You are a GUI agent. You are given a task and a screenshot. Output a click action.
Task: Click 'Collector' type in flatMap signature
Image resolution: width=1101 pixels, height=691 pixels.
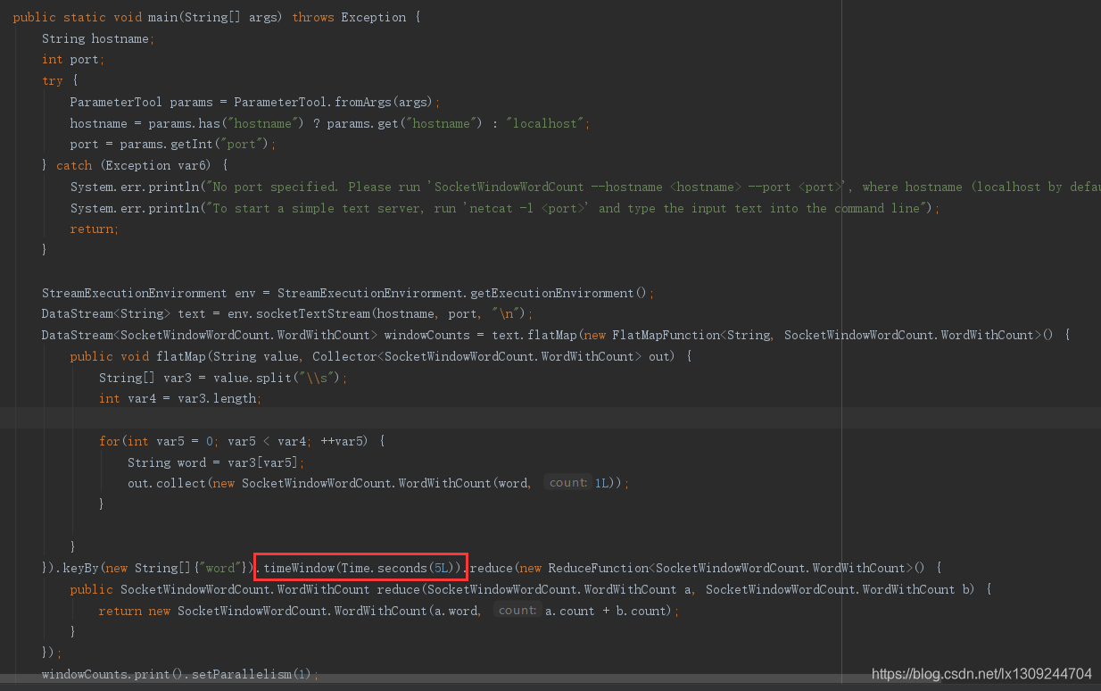pyautogui.click(x=344, y=357)
